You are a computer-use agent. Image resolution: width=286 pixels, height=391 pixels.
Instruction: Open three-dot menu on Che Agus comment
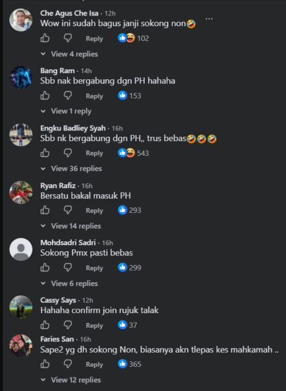tap(209, 19)
